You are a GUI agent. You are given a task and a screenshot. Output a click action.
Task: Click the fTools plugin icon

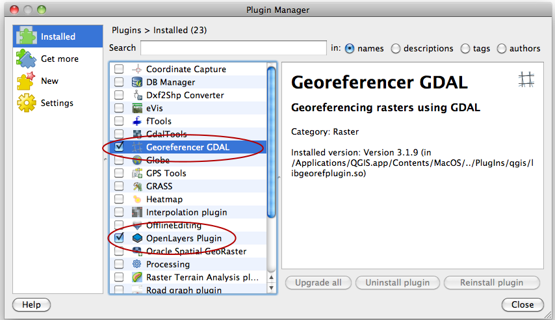tap(137, 121)
